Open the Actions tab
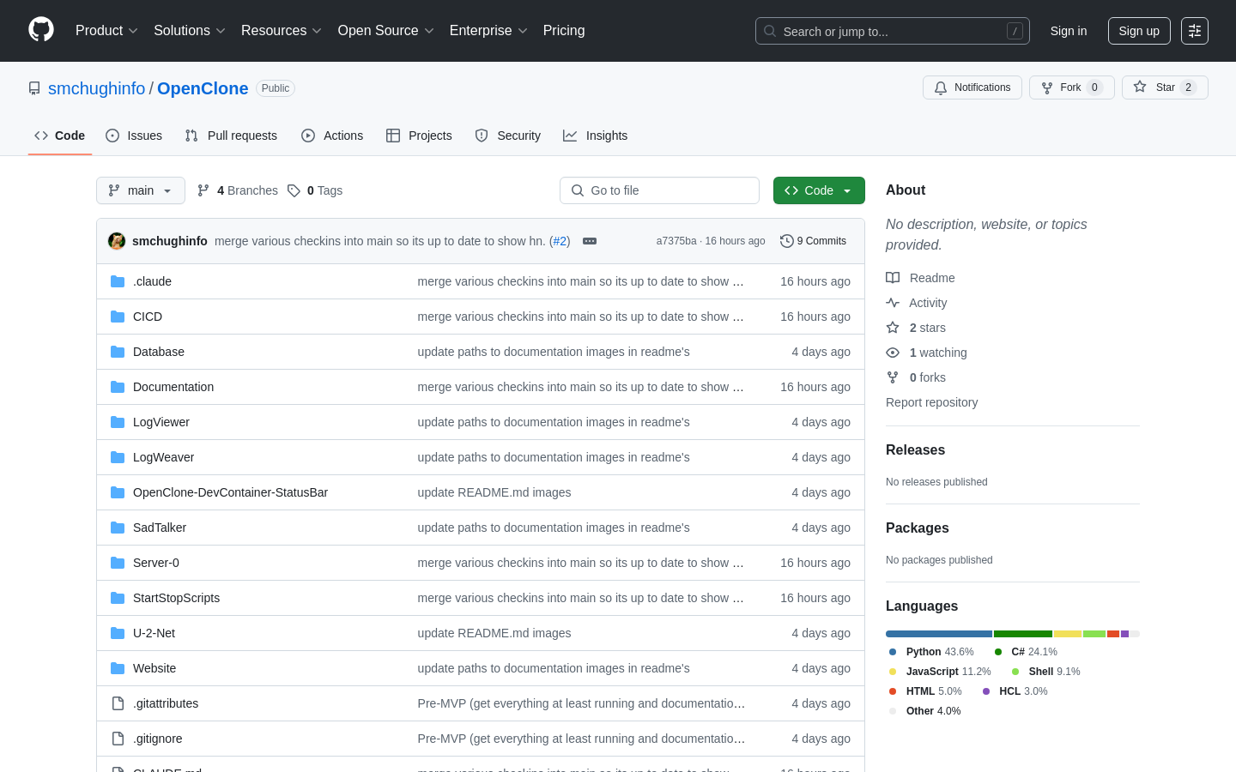 pyautogui.click(x=332, y=136)
